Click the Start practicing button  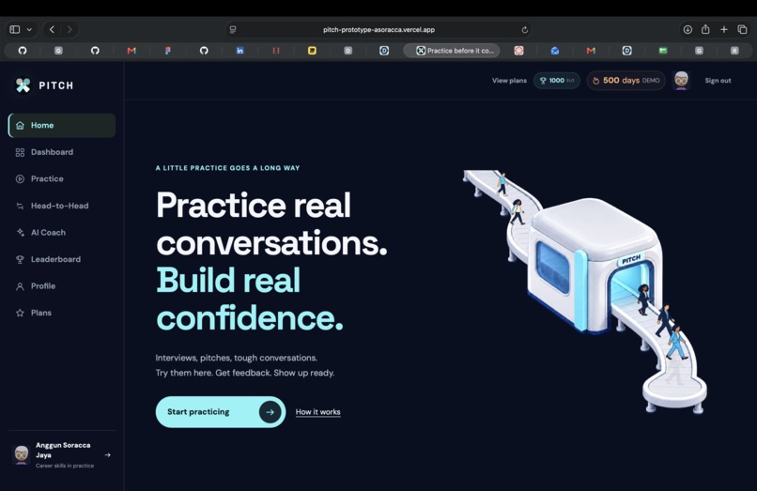click(221, 412)
